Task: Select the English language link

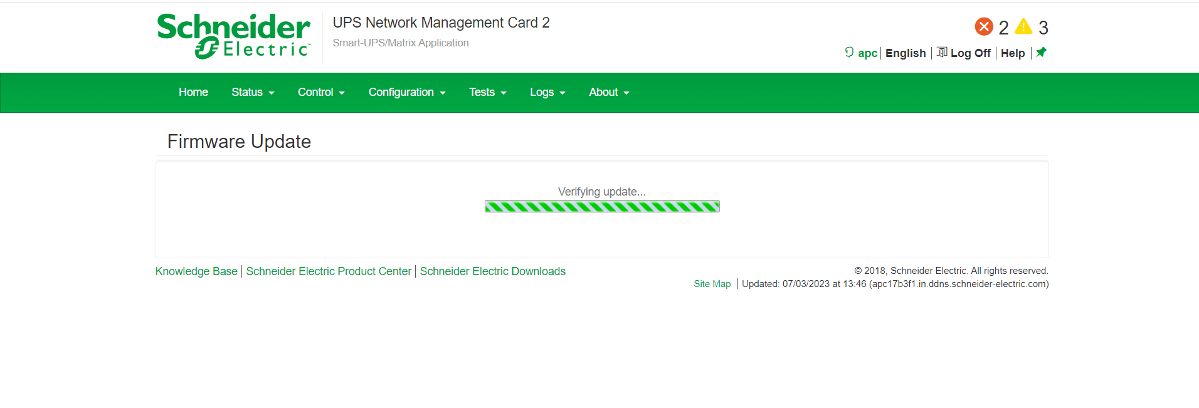Action: [906, 53]
